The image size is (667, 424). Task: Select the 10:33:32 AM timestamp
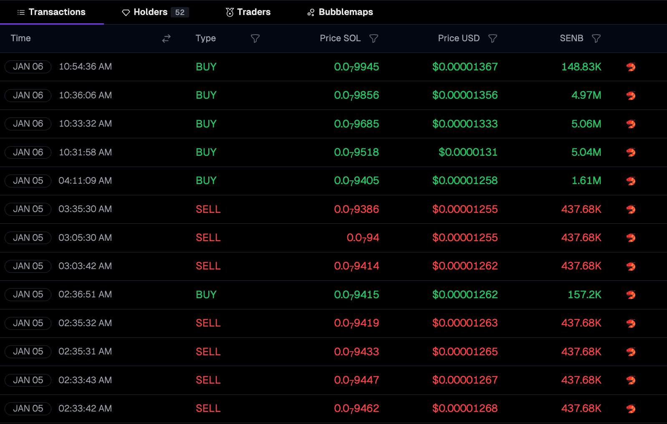[x=85, y=124]
